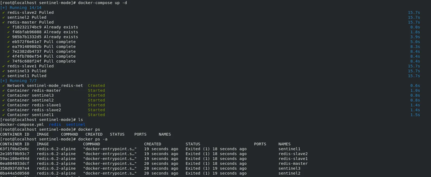Click container ID 350d93fd07e4
This screenshot has width=431, height=177.
[15, 168]
